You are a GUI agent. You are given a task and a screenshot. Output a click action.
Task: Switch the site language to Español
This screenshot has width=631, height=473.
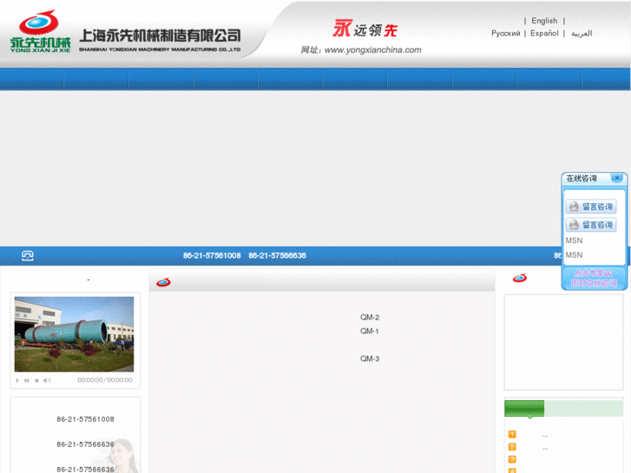[544, 33]
